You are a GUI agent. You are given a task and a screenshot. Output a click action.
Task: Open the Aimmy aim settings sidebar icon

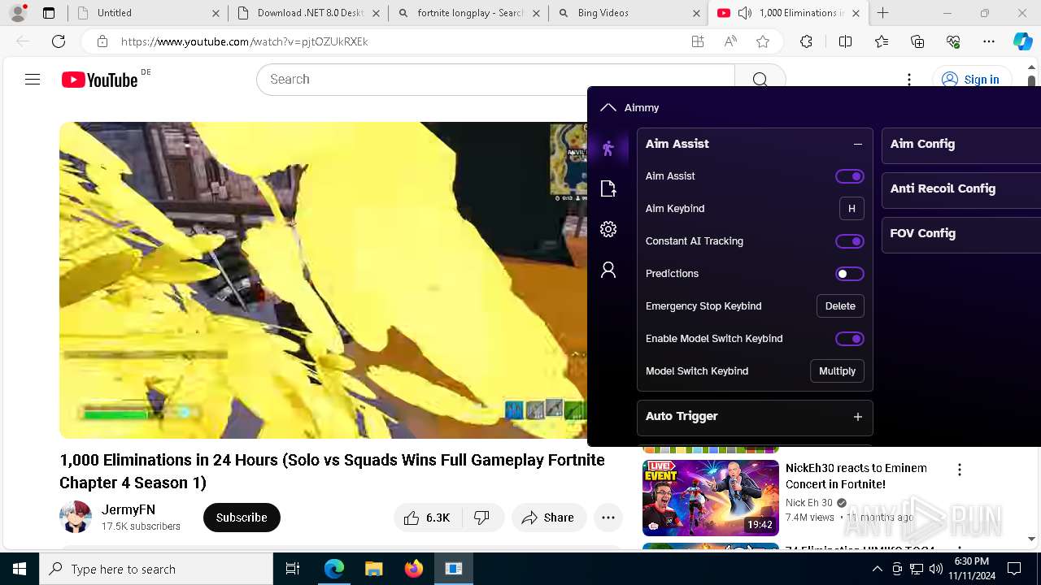[608, 148]
